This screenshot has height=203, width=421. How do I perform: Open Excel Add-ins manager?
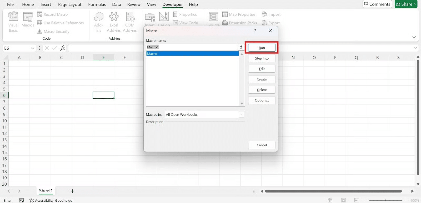[x=114, y=22]
